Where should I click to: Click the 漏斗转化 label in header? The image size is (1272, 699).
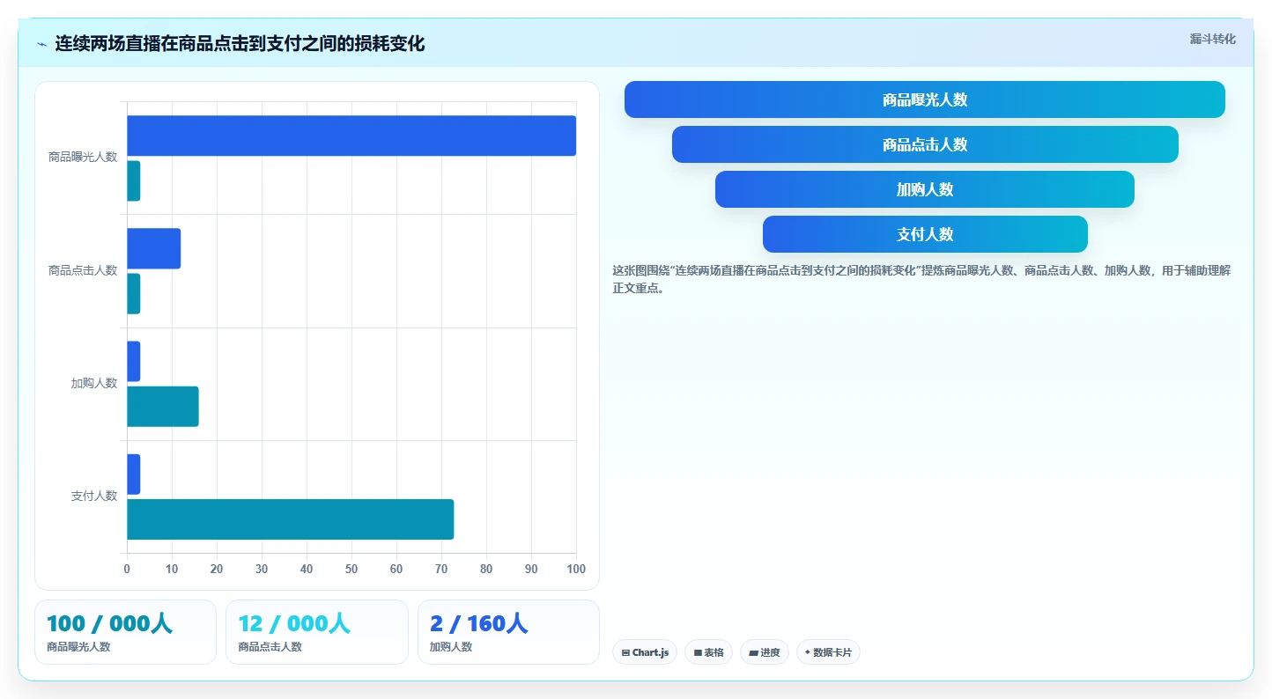[x=1213, y=39]
